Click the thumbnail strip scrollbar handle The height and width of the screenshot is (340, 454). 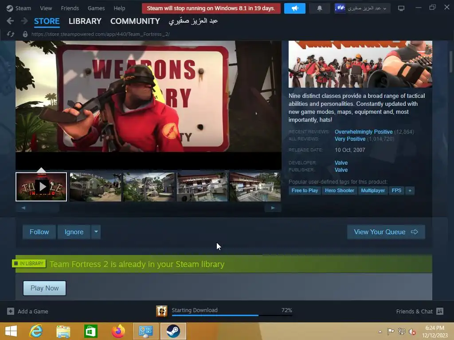(x=46, y=208)
